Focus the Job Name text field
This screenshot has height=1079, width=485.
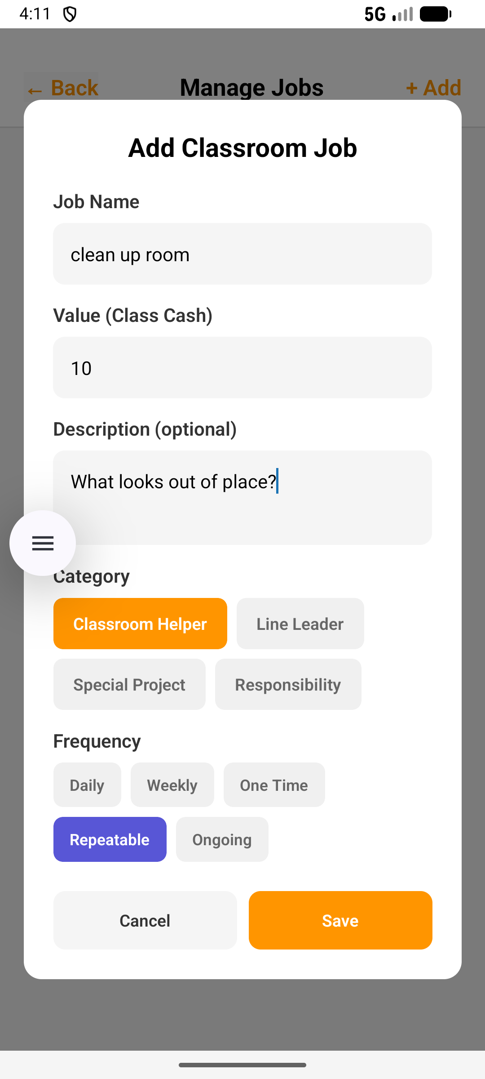click(x=242, y=254)
